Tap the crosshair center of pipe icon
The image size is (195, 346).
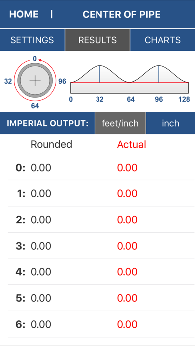35,81
